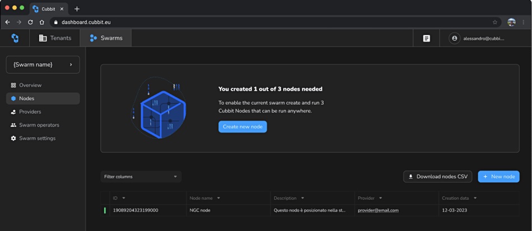Image resolution: width=532 pixels, height=231 pixels.
Task: Open new browser tab with plus icon
Action: coord(77,9)
